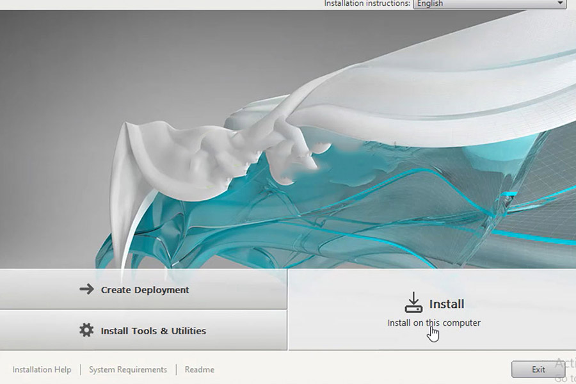This screenshot has height=384, width=576.
Task: Click the 'Create Deployment' text label
Action: pos(145,290)
